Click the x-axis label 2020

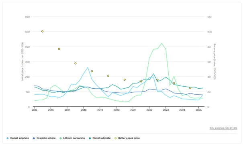pos(116,110)
